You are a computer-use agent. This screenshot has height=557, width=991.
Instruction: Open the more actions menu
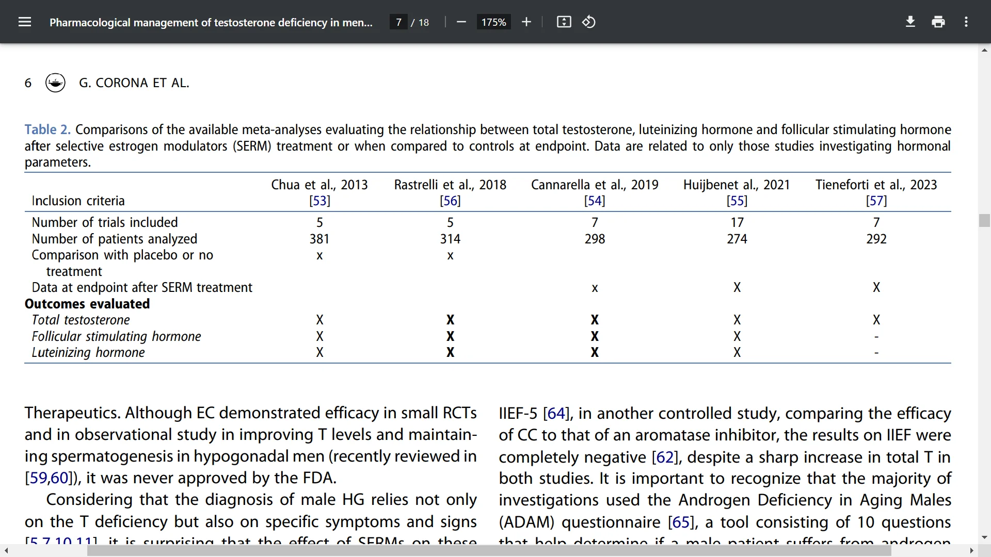pyautogui.click(x=966, y=22)
